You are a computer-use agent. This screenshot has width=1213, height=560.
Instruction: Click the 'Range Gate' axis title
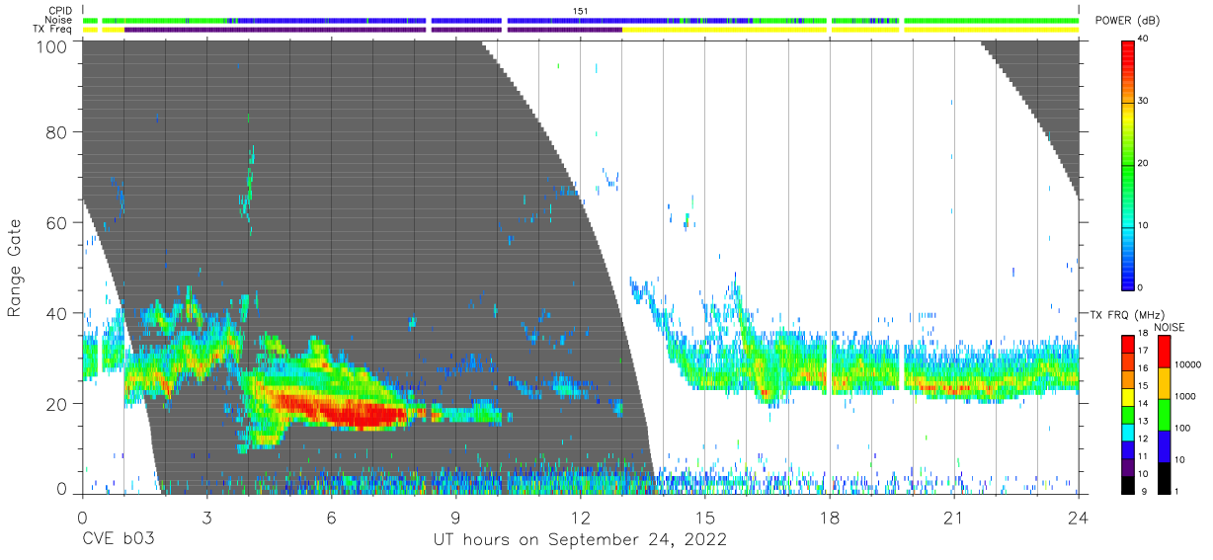[15, 269]
